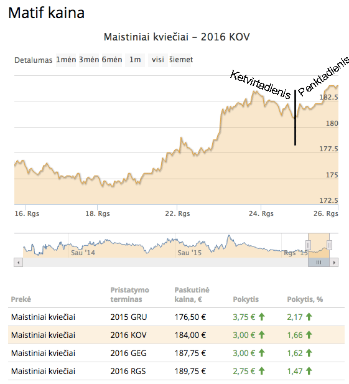Show all data with visi button
Image resolution: width=349 pixels, height=384 pixels.
pyautogui.click(x=158, y=60)
